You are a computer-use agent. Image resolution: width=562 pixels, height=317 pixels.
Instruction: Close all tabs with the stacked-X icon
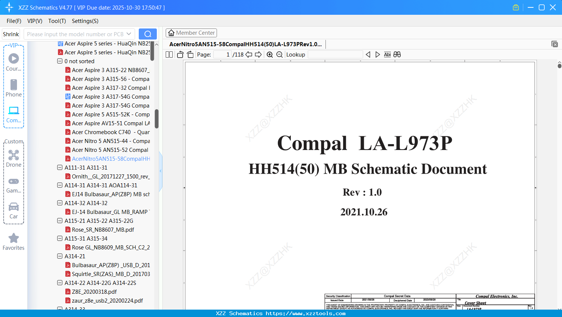554,44
